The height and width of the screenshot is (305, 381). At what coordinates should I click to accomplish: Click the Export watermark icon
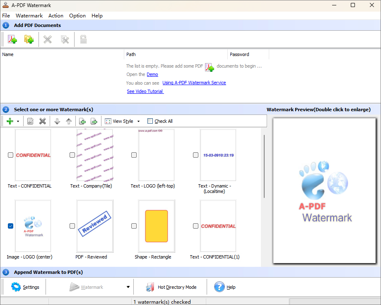pos(94,121)
